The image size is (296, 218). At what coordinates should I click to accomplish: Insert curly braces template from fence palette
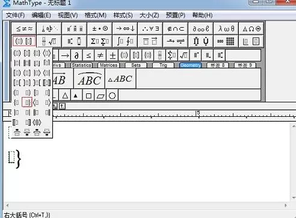pos(37,54)
